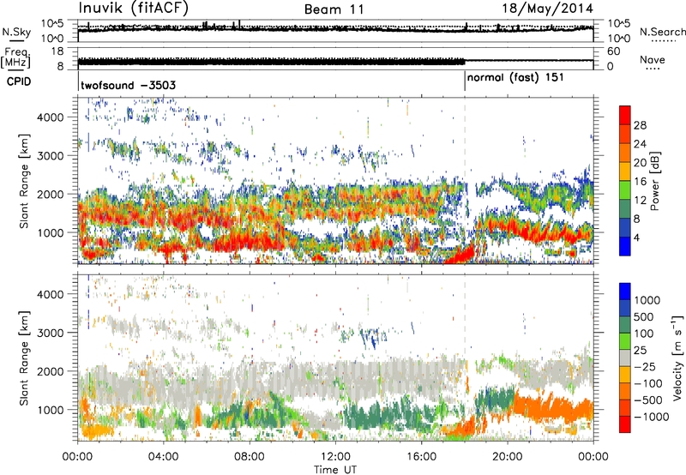Click the '08:00' time tick label
The image size is (686, 475).
tap(250, 457)
